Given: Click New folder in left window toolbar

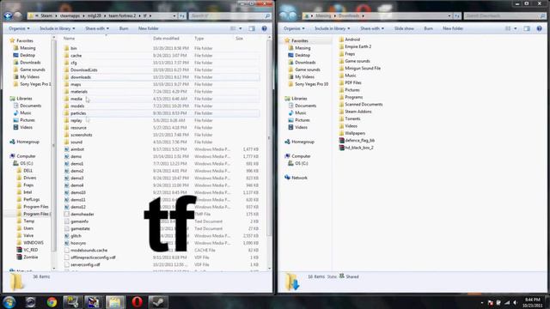Looking at the screenshot, I should pos(149,28).
